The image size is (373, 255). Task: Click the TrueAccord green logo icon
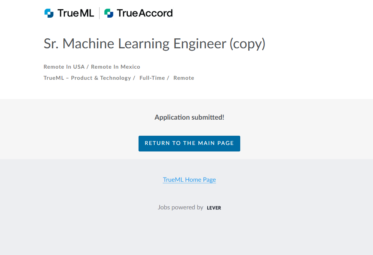coord(109,13)
